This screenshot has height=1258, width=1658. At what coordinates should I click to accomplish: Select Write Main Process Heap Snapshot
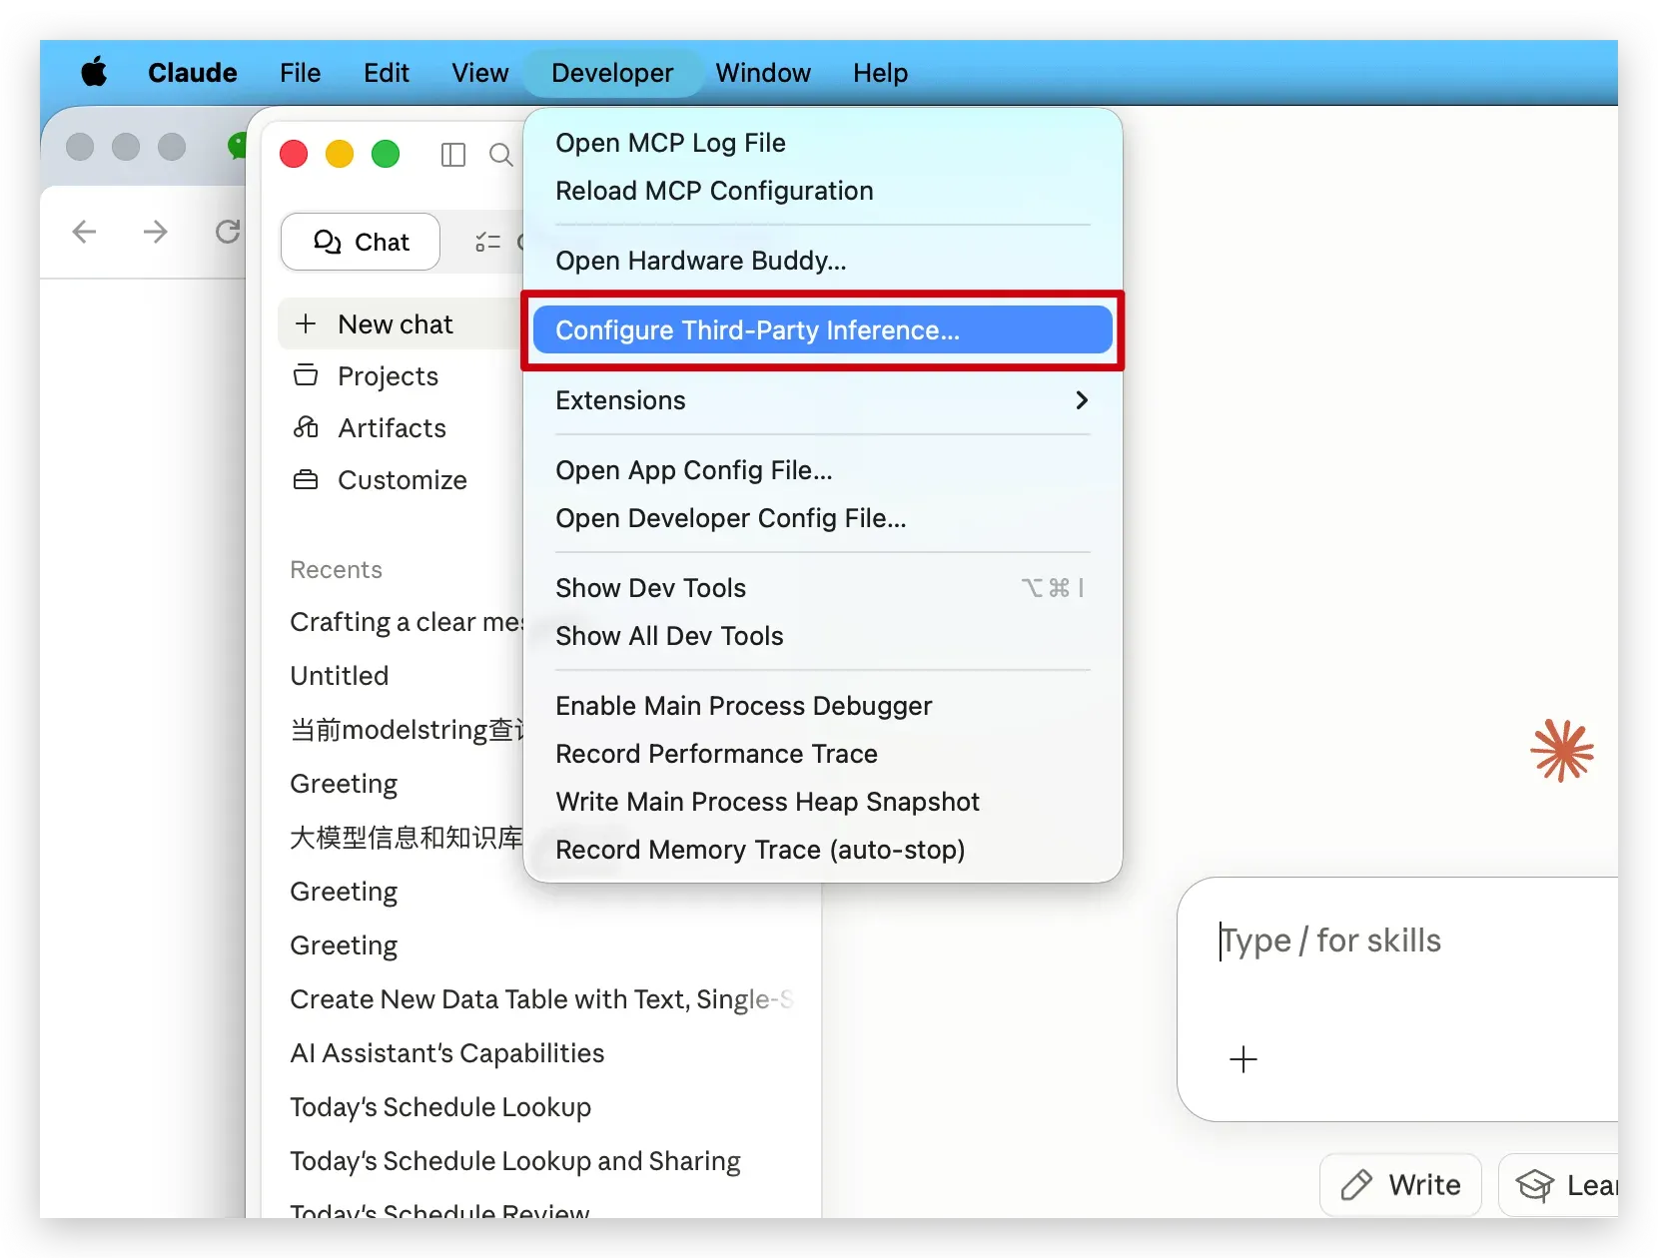click(x=823, y=802)
